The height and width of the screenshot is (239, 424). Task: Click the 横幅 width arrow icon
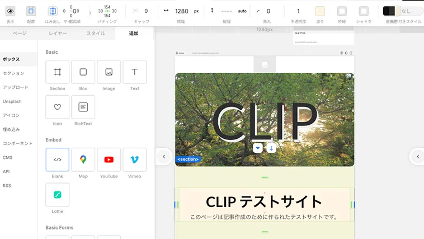[x=166, y=11]
